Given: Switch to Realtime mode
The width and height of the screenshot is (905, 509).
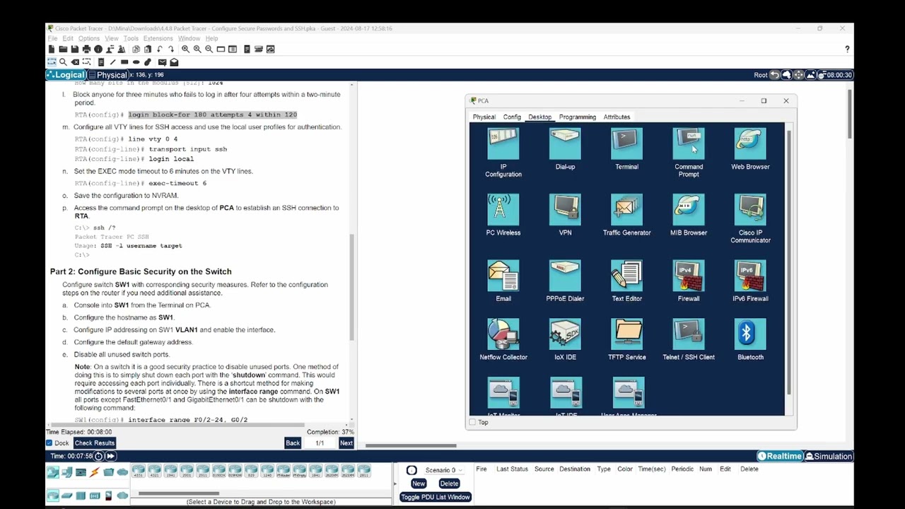Looking at the screenshot, I should tap(781, 456).
